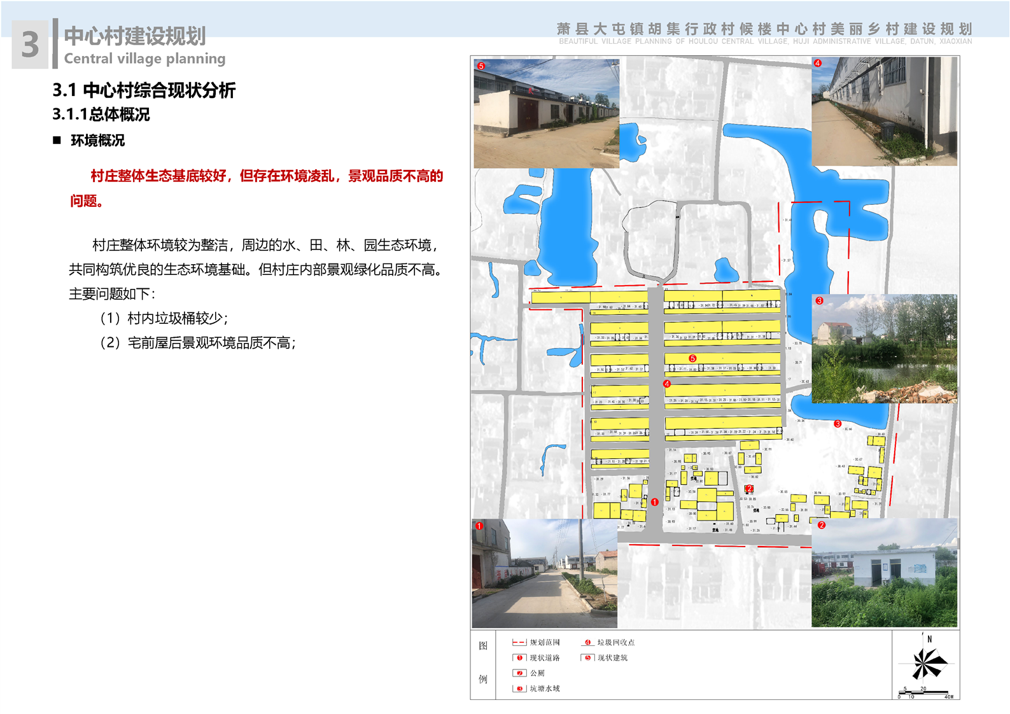Click red marker 1 on the map's main road
This screenshot has height=714, width=1010.
click(x=654, y=502)
